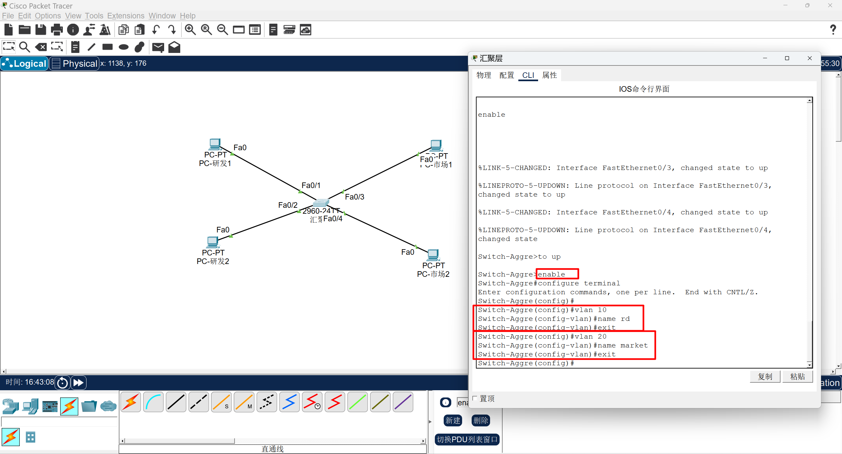Place a note on workspace
Screen dimensions: 842x454
[75, 47]
